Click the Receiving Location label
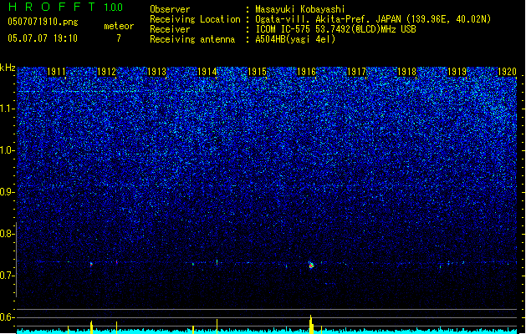Screen dimensions: 526x334 195,19
